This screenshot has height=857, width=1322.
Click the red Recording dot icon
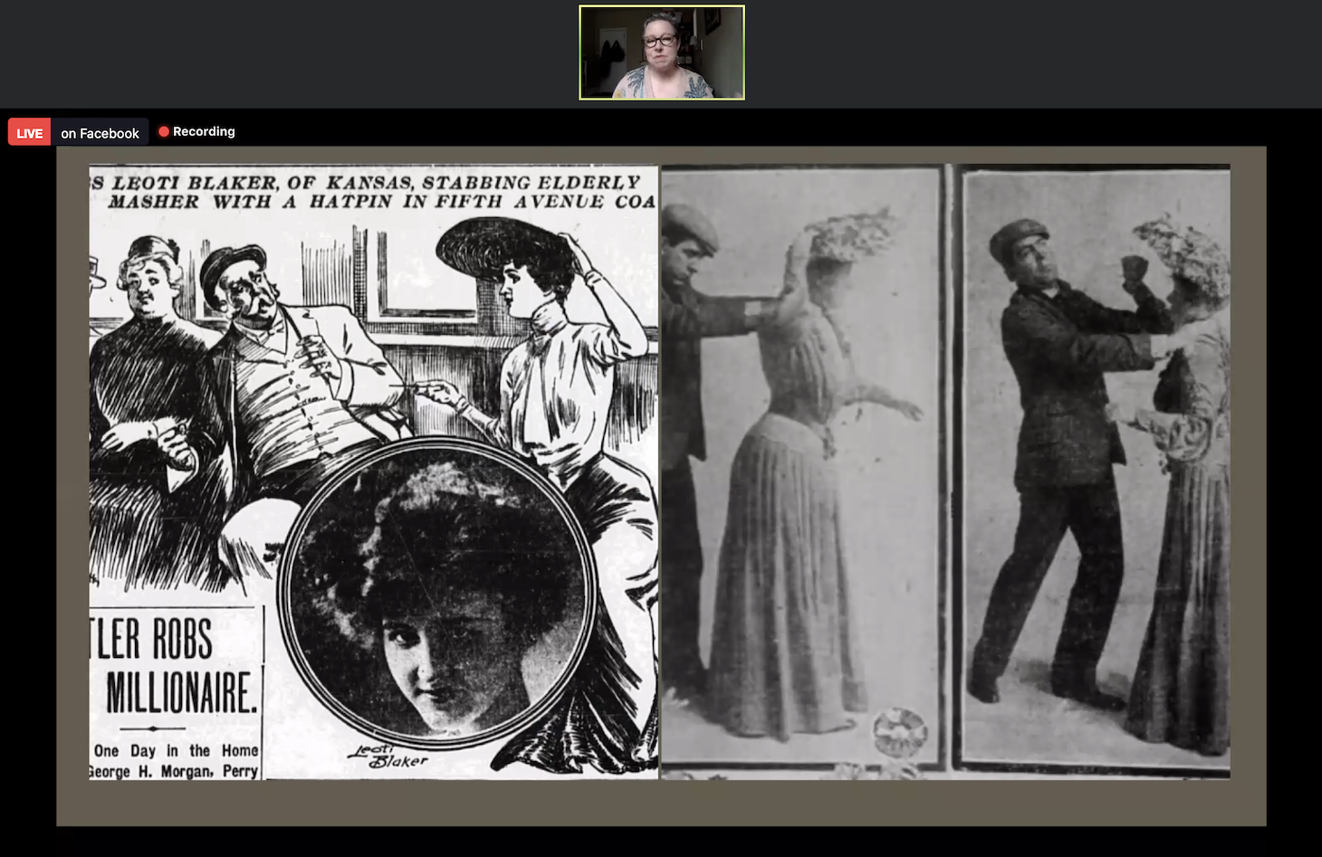point(164,131)
